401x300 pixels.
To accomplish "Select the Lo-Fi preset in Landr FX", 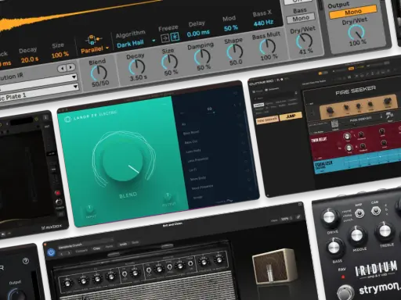I will coord(193,170).
